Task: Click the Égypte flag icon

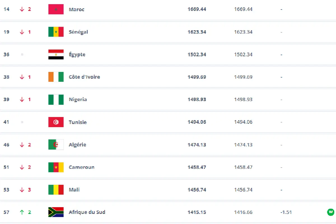Action: pos(56,55)
